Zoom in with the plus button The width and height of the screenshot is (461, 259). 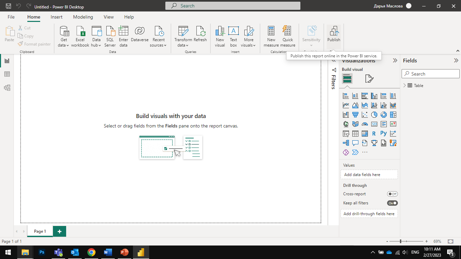tap(427, 241)
